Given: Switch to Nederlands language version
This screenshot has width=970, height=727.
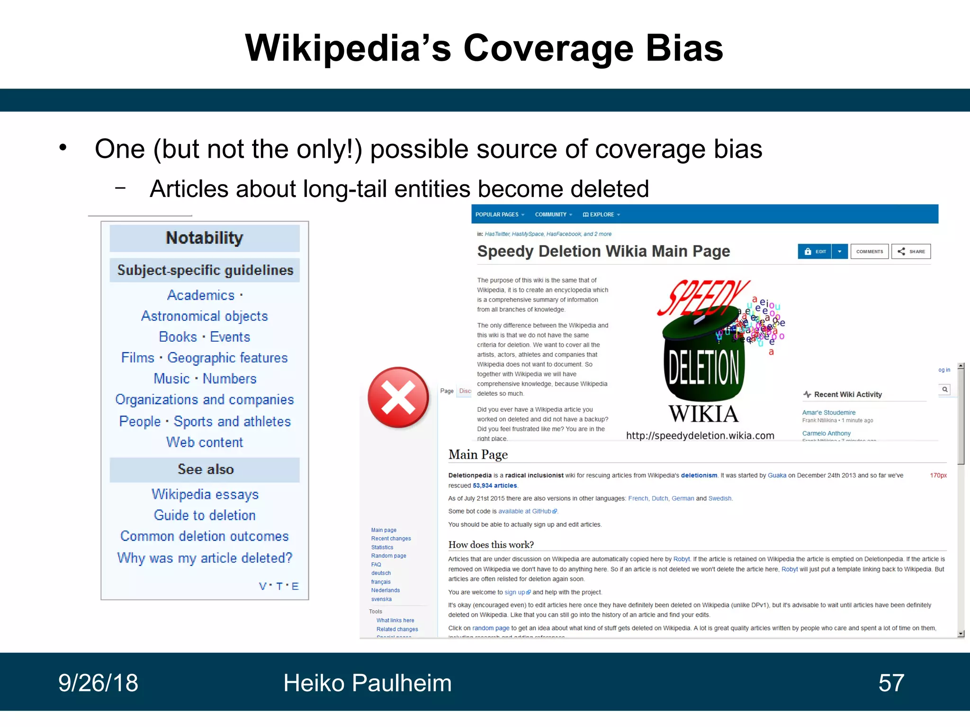Looking at the screenshot, I should pos(386,590).
